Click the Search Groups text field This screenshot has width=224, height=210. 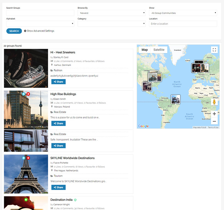pyautogui.click(x=40, y=13)
